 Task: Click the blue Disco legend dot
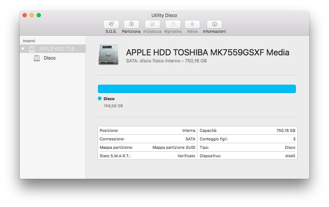[100, 99]
